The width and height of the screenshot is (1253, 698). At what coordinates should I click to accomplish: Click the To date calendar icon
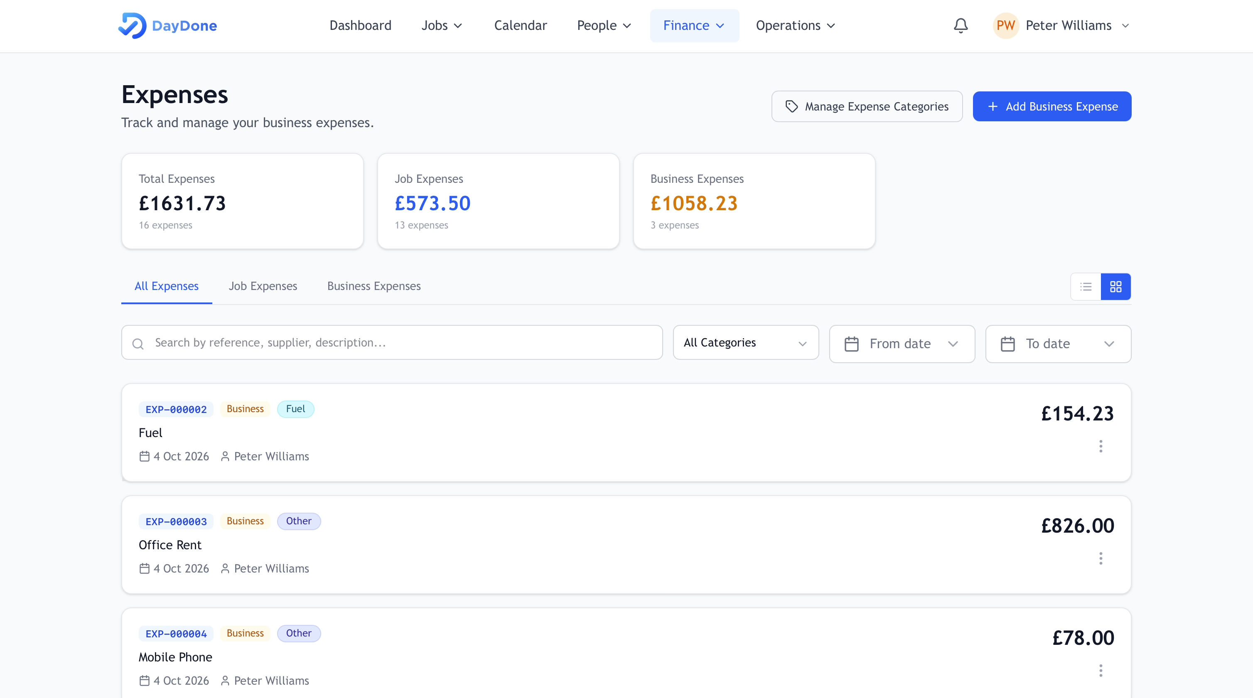click(x=1007, y=344)
